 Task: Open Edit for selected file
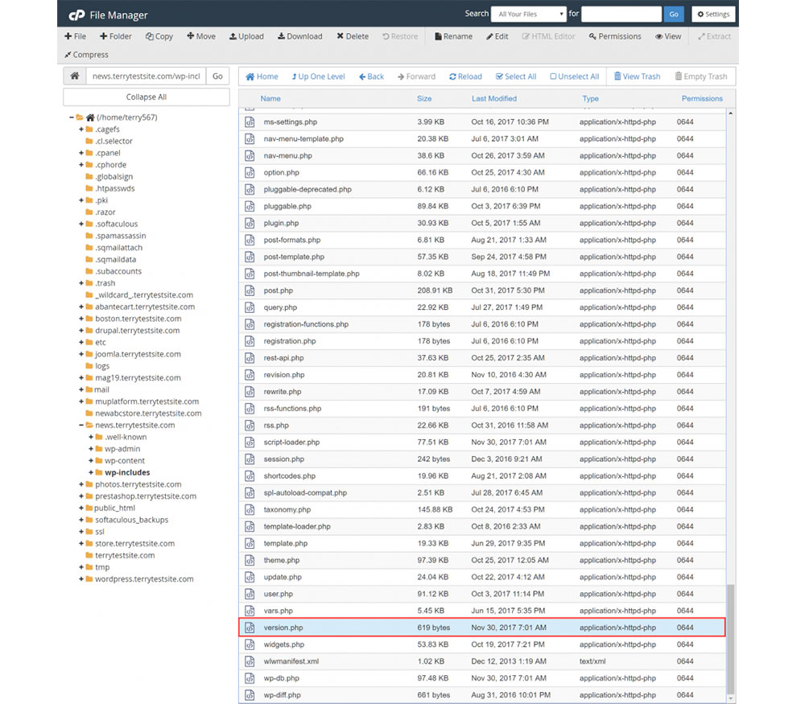[x=497, y=36]
